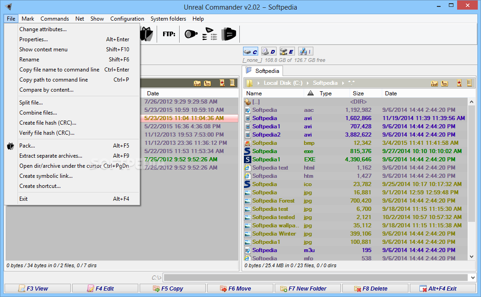Click scroll down arrow of right file list
This screenshot has height=297, width=481.
click(471, 257)
